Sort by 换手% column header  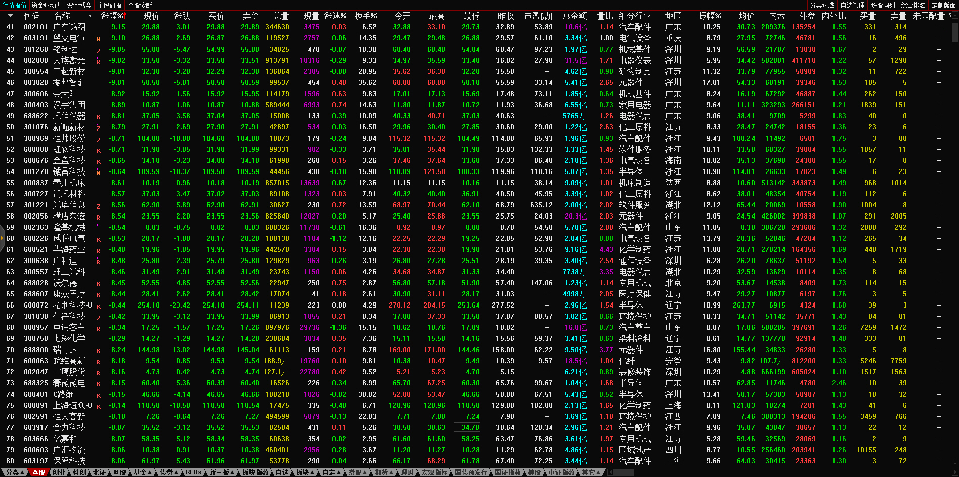[x=365, y=16]
